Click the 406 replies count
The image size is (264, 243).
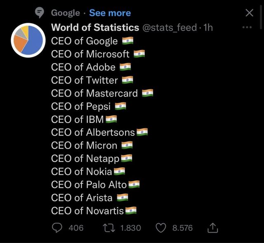click(x=76, y=228)
